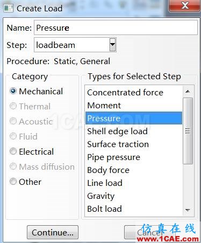Select the Mechanical category radio button

[13, 91]
